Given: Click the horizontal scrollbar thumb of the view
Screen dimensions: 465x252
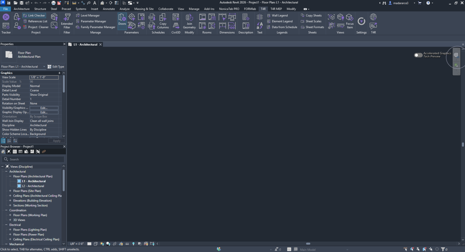Looking at the screenshot, I should (308, 244).
